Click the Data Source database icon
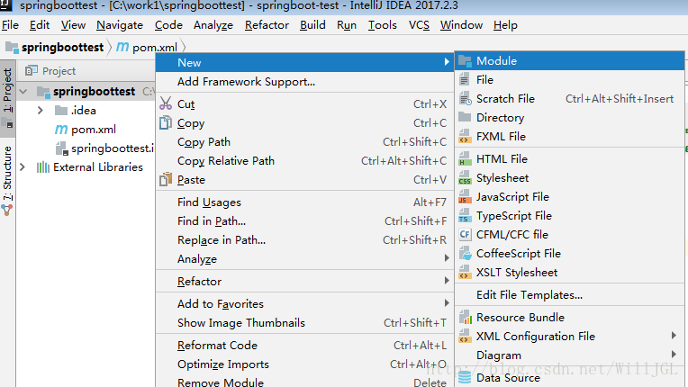688x387 pixels. [x=465, y=378]
